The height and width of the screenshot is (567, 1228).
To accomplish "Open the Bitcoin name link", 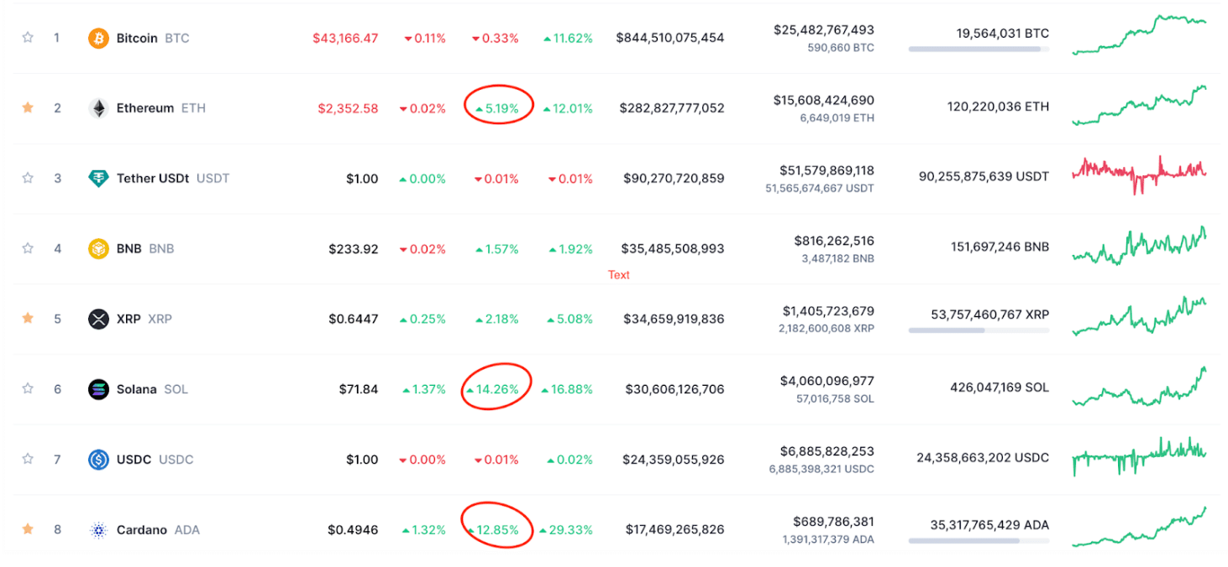I will (x=137, y=38).
